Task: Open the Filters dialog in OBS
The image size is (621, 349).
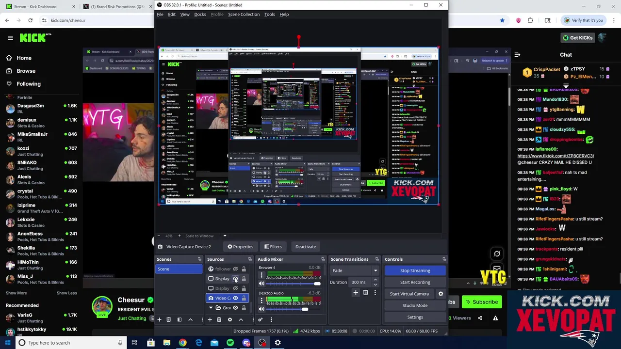Action: tap(273, 247)
